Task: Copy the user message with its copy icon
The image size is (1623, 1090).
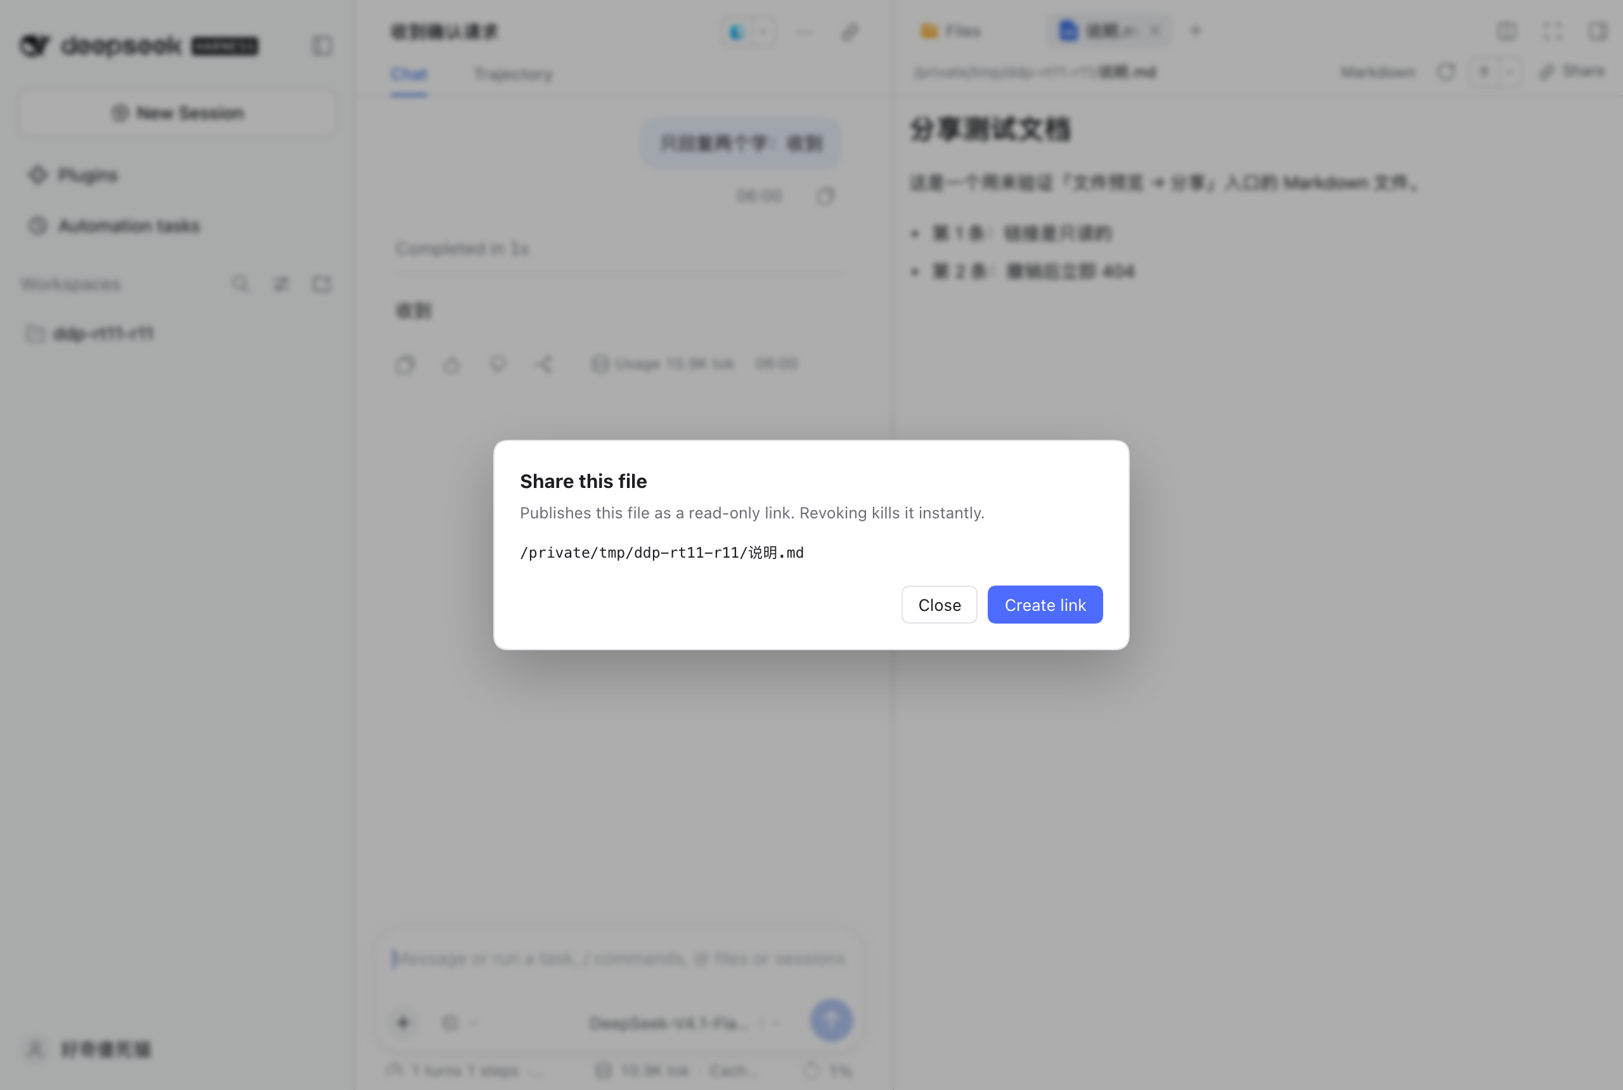Action: 825,196
